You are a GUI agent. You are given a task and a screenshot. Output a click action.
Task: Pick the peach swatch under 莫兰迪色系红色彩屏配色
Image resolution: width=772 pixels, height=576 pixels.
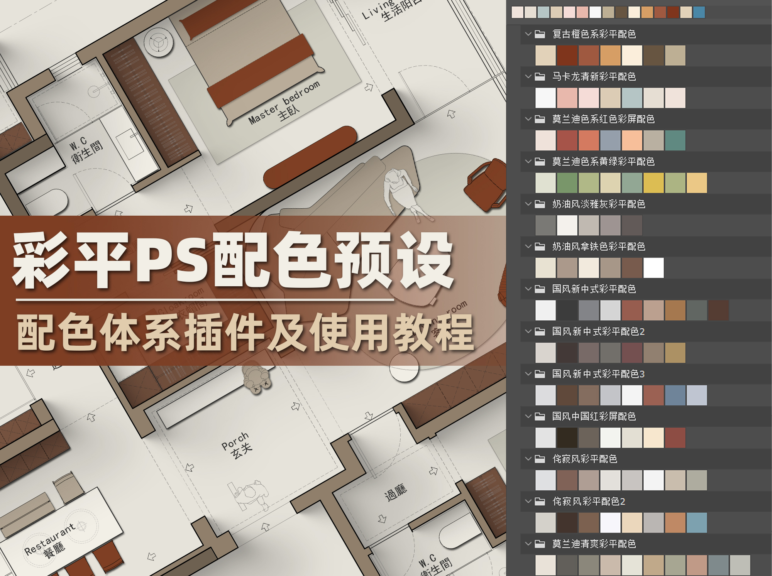pyautogui.click(x=632, y=140)
